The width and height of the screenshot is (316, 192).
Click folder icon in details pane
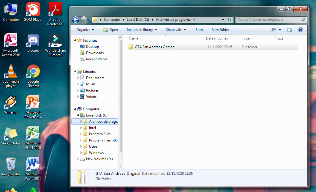(x=83, y=177)
